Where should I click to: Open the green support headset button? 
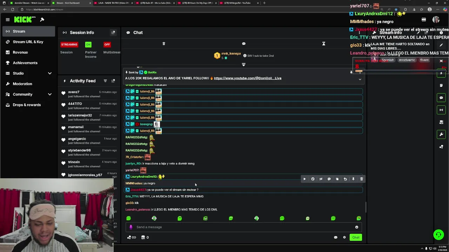pos(438,234)
